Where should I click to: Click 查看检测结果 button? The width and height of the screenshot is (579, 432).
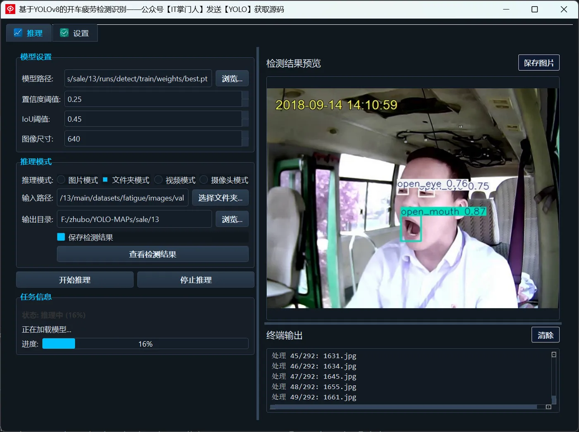pos(153,254)
